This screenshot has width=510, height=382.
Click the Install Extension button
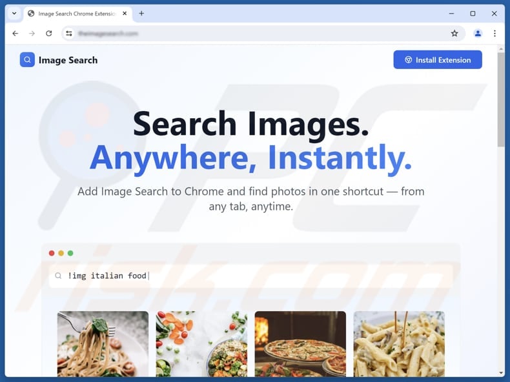[x=438, y=60]
